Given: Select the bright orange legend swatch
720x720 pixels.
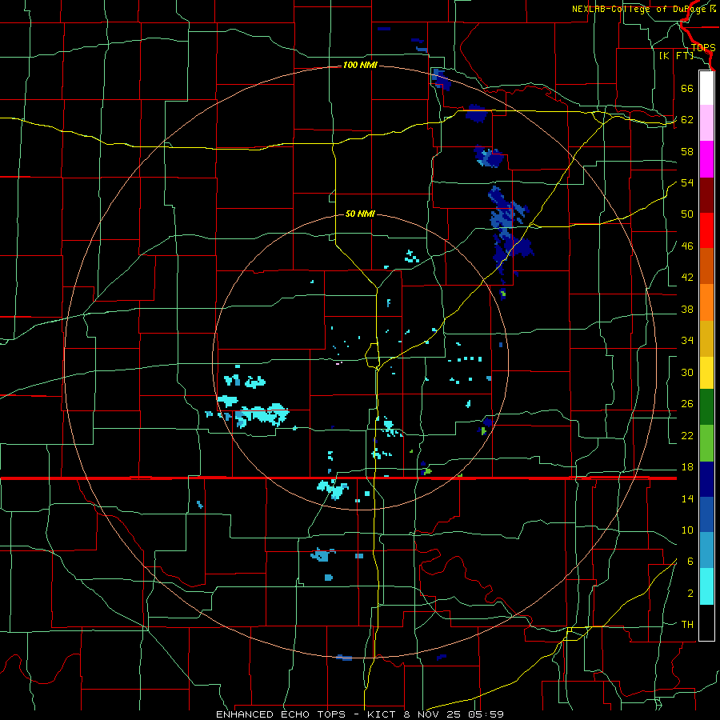Looking at the screenshot, I should (x=706, y=302).
